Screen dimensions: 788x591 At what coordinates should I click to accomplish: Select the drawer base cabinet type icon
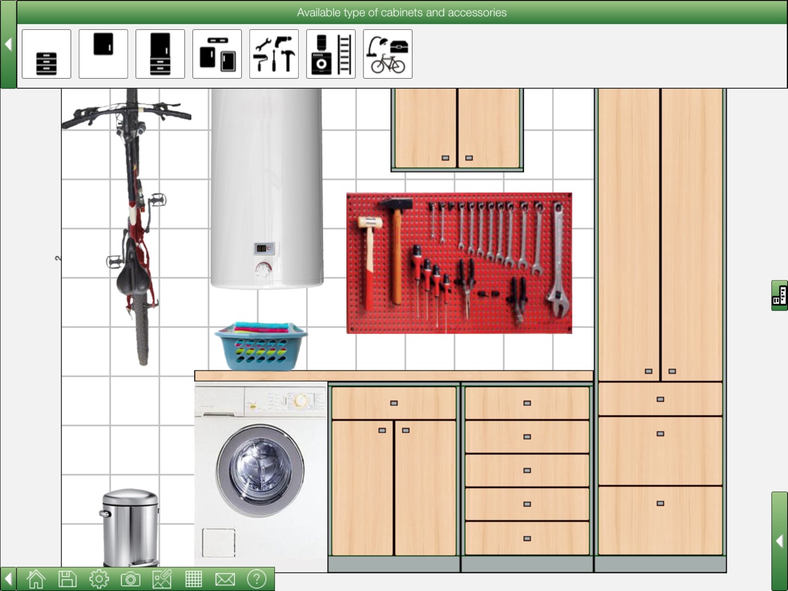[46, 54]
